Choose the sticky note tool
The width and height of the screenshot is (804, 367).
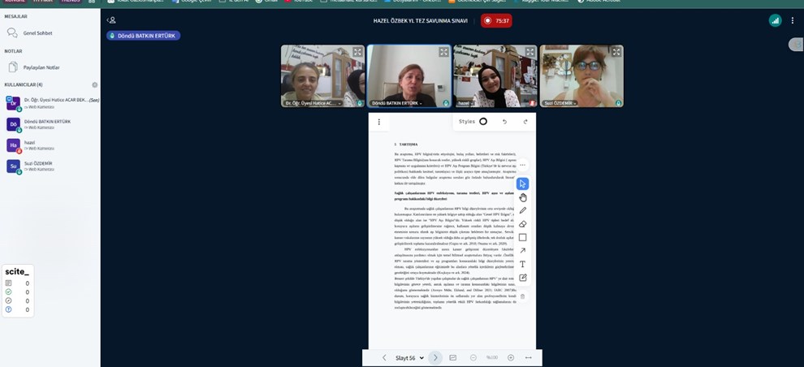click(523, 278)
